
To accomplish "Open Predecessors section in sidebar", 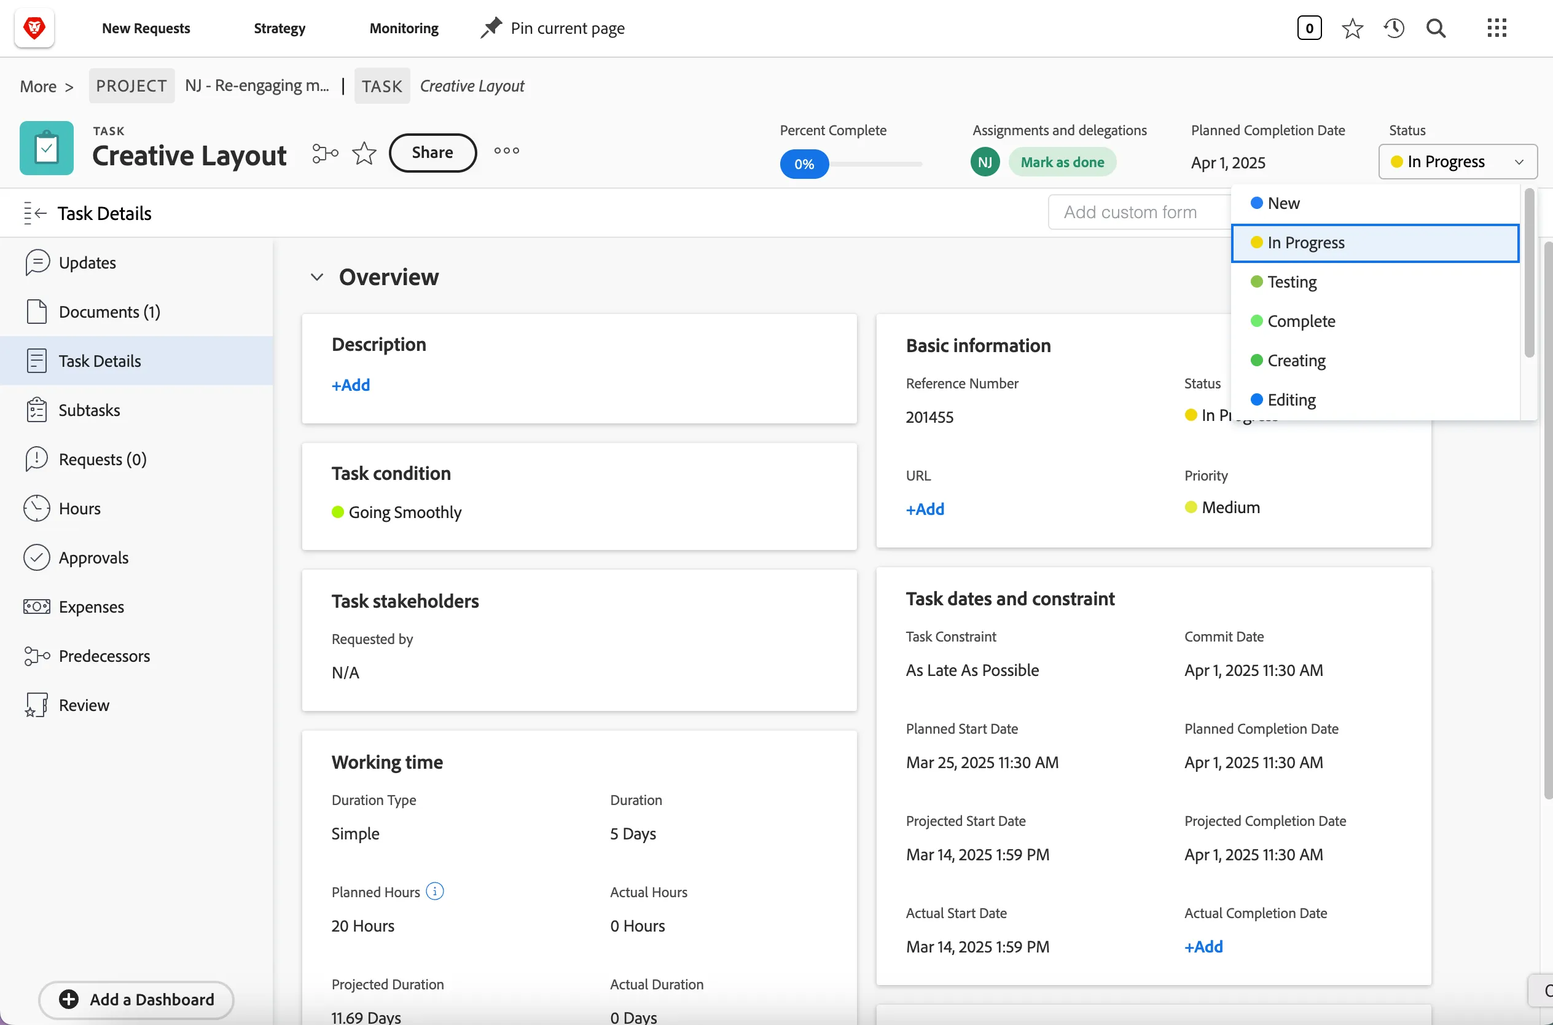I will pyautogui.click(x=136, y=656).
